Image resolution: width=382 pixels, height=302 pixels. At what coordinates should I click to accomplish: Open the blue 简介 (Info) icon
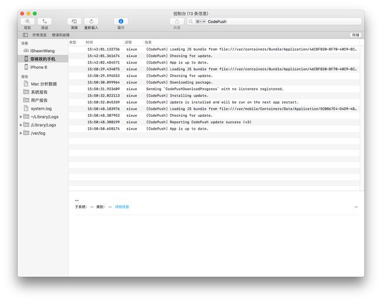click(121, 21)
